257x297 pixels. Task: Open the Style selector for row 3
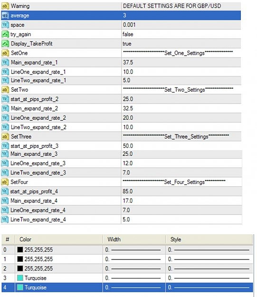click(x=209, y=278)
